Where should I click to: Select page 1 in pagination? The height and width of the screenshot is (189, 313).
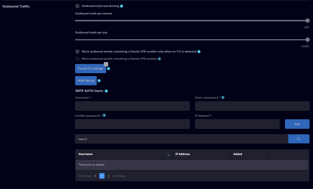point(102,176)
